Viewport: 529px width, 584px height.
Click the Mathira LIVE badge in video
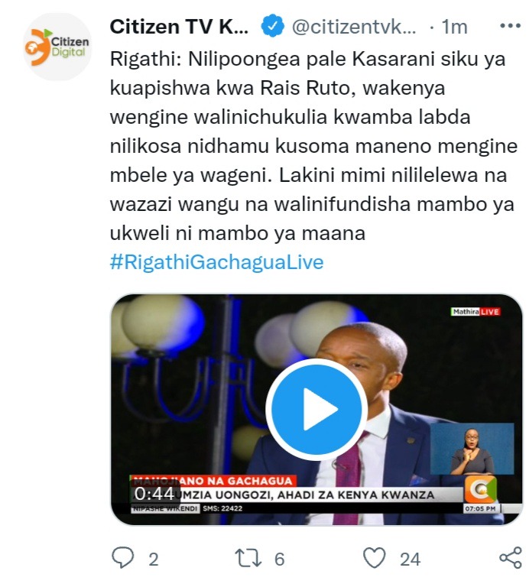[x=475, y=312]
